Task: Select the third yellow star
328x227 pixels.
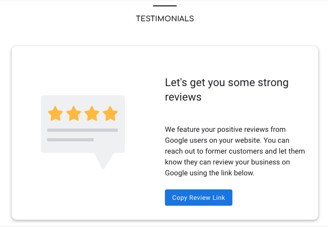Action: (x=92, y=114)
